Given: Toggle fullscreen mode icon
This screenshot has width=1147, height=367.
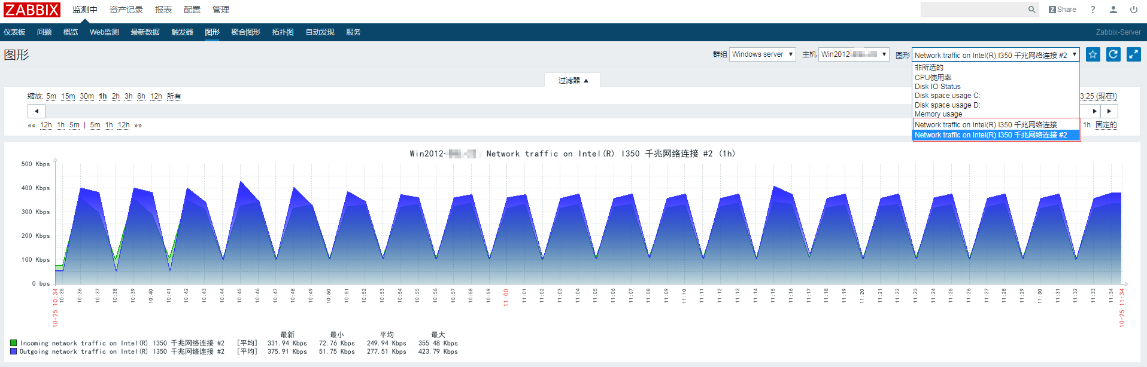Looking at the screenshot, I should [1133, 54].
